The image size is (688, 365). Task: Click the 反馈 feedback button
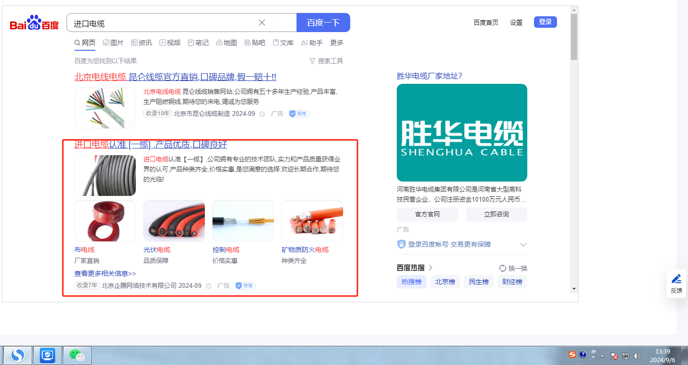[676, 284]
